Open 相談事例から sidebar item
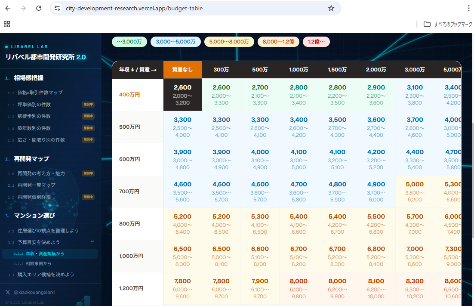Image resolution: width=474 pixels, height=306 pixels. (38, 263)
